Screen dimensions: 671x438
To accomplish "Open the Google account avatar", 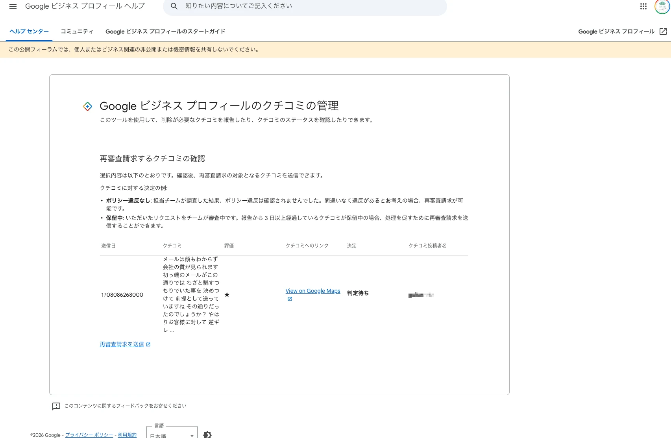I will [662, 6].
